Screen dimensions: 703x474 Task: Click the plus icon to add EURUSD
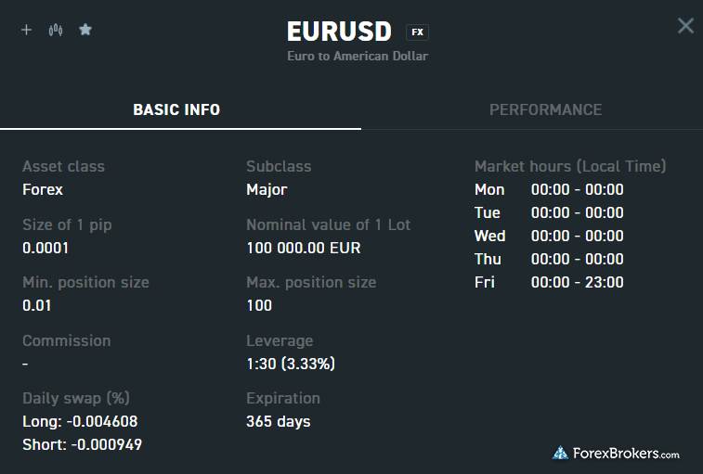[26, 30]
